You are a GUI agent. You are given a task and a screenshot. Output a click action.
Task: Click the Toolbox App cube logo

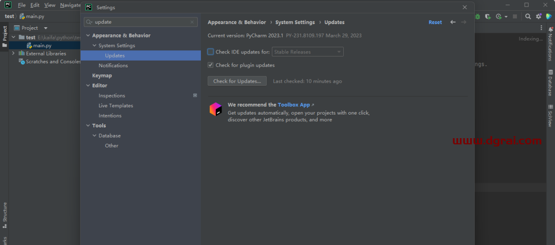215,109
